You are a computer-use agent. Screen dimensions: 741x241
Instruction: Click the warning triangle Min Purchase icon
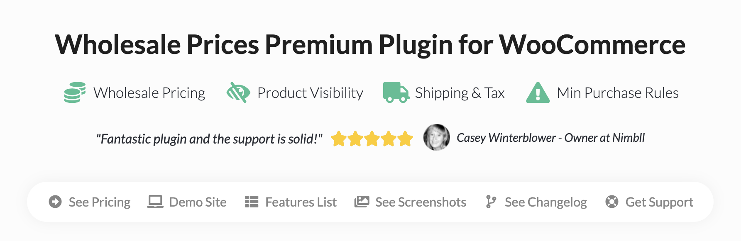[x=538, y=93]
